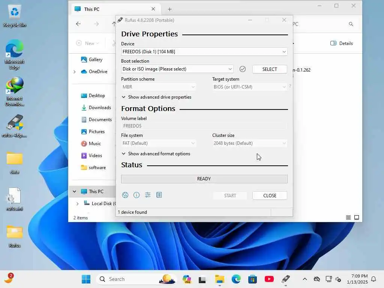384x288 pixels.
Task: Open Rufus language globe icon
Action: 125,195
